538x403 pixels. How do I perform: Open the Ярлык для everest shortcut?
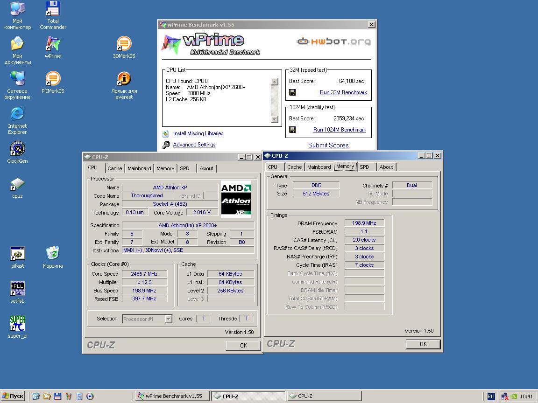pos(124,85)
